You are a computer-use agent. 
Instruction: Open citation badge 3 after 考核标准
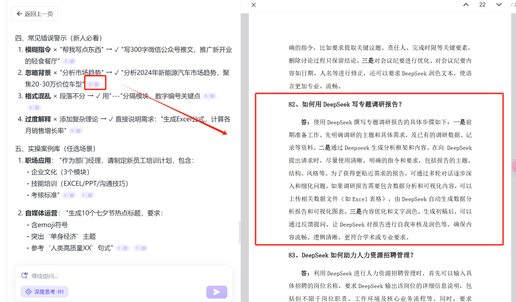(69, 195)
